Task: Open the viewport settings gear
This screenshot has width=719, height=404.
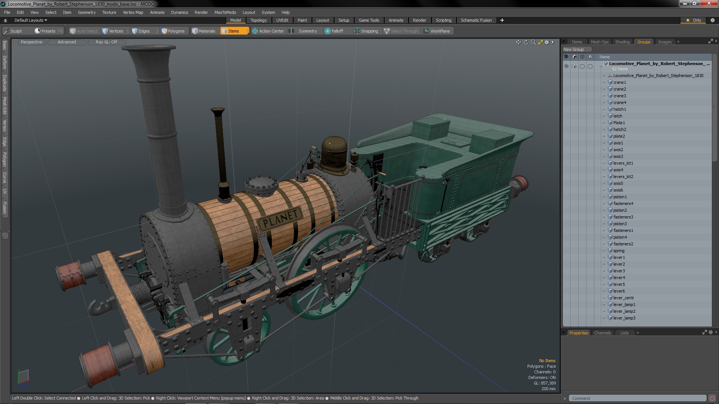Action: tap(547, 42)
